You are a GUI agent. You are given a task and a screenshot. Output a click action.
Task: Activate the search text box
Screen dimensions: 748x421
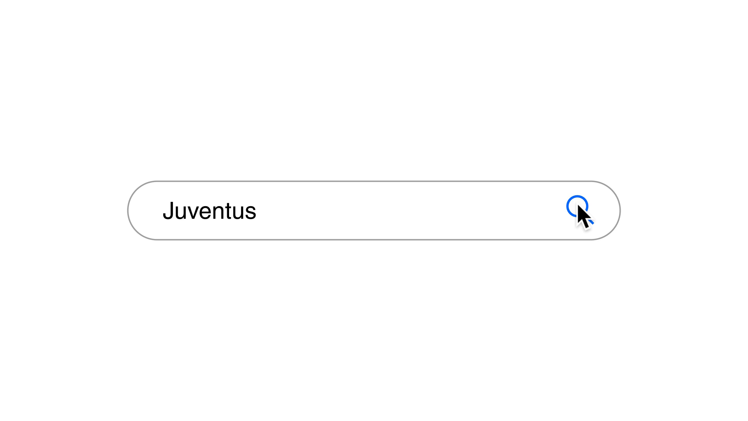pyautogui.click(x=374, y=210)
